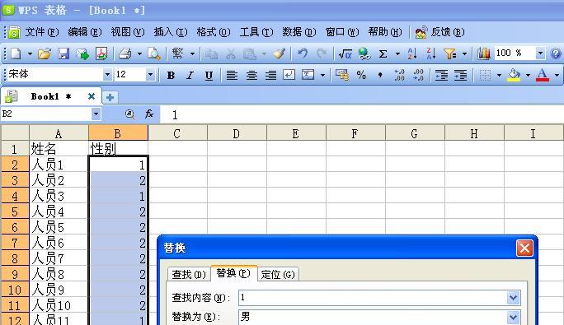Sort the selection descending Z to A
Screen dimensions: 564x325
click(x=430, y=53)
